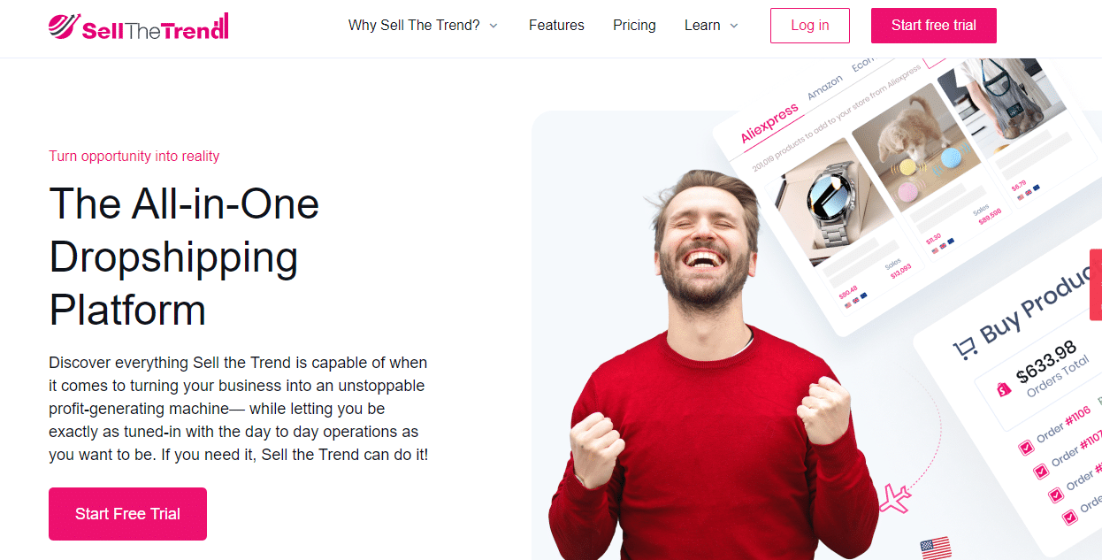Click the US flag icon at bottom
The width and height of the screenshot is (1102, 560).
click(x=935, y=548)
